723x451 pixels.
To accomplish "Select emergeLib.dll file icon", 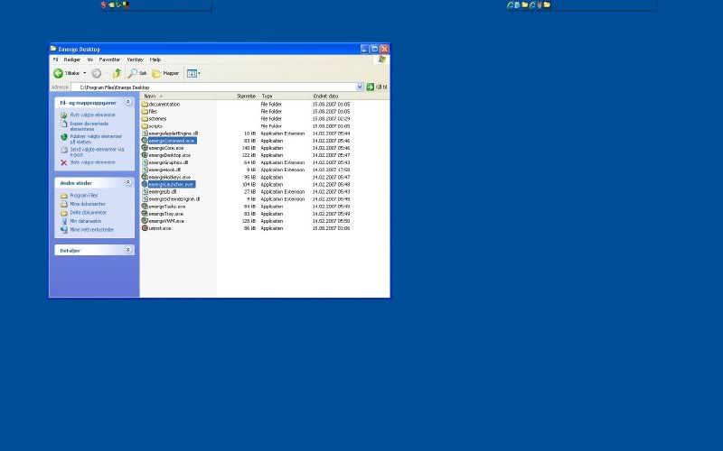I will pos(145,192).
